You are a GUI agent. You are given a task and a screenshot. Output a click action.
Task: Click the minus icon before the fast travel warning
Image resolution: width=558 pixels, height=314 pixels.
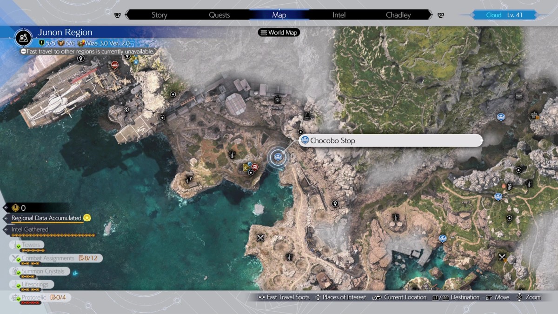[23, 52]
